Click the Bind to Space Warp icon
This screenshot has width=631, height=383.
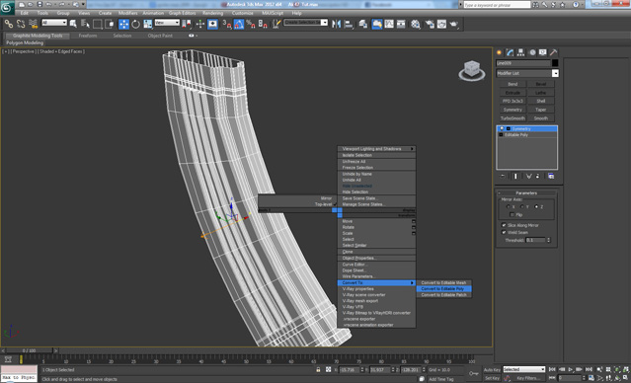click(33, 24)
